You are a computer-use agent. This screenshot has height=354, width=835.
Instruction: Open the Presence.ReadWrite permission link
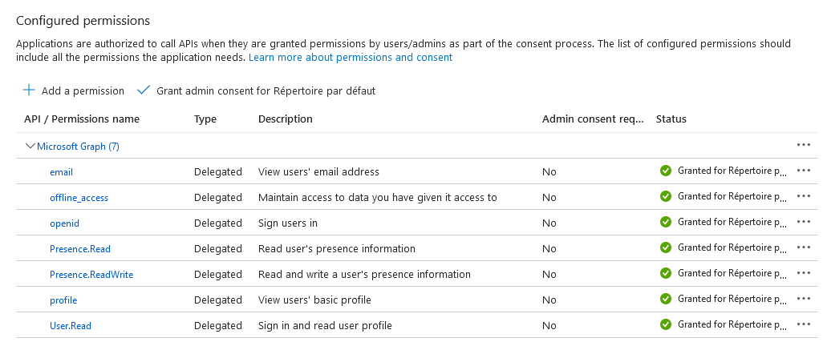91,274
